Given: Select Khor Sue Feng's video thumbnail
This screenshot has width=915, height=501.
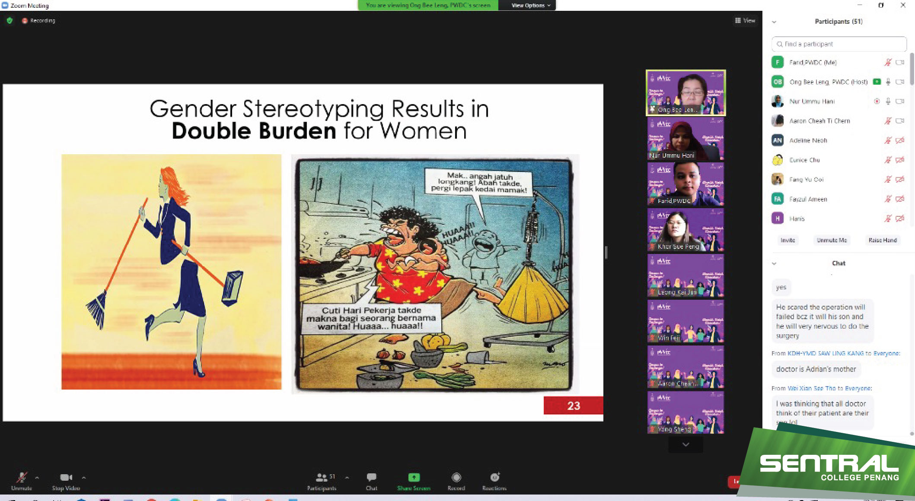Looking at the screenshot, I should point(686,230).
